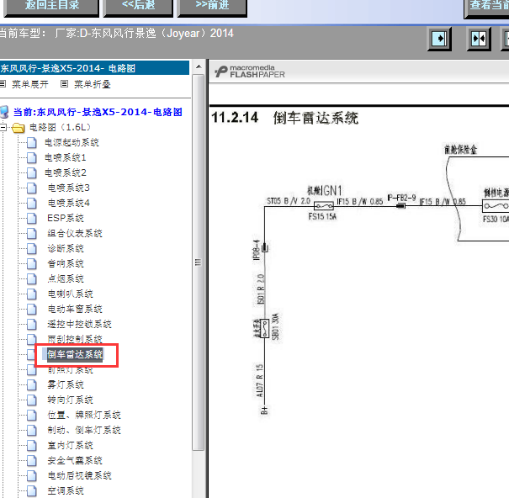The image size is (509, 498).
Task: Click the >>前进 forward button
Action: pyautogui.click(x=212, y=7)
